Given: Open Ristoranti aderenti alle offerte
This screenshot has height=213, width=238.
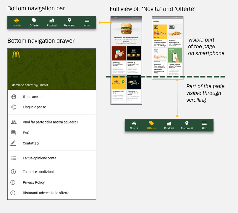Looking at the screenshot, I should tap(46, 193).
